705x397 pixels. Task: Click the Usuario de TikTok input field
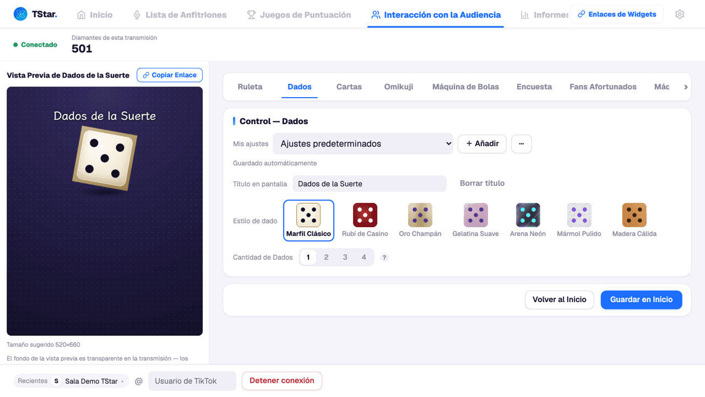(192, 381)
